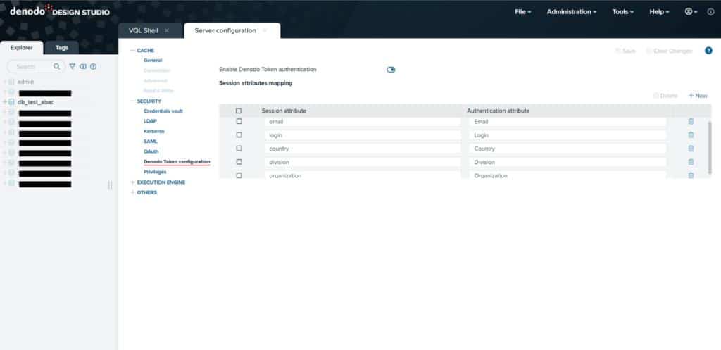721x350 pixels.
Task: Collapse the SECURITY section
Action: click(x=132, y=101)
